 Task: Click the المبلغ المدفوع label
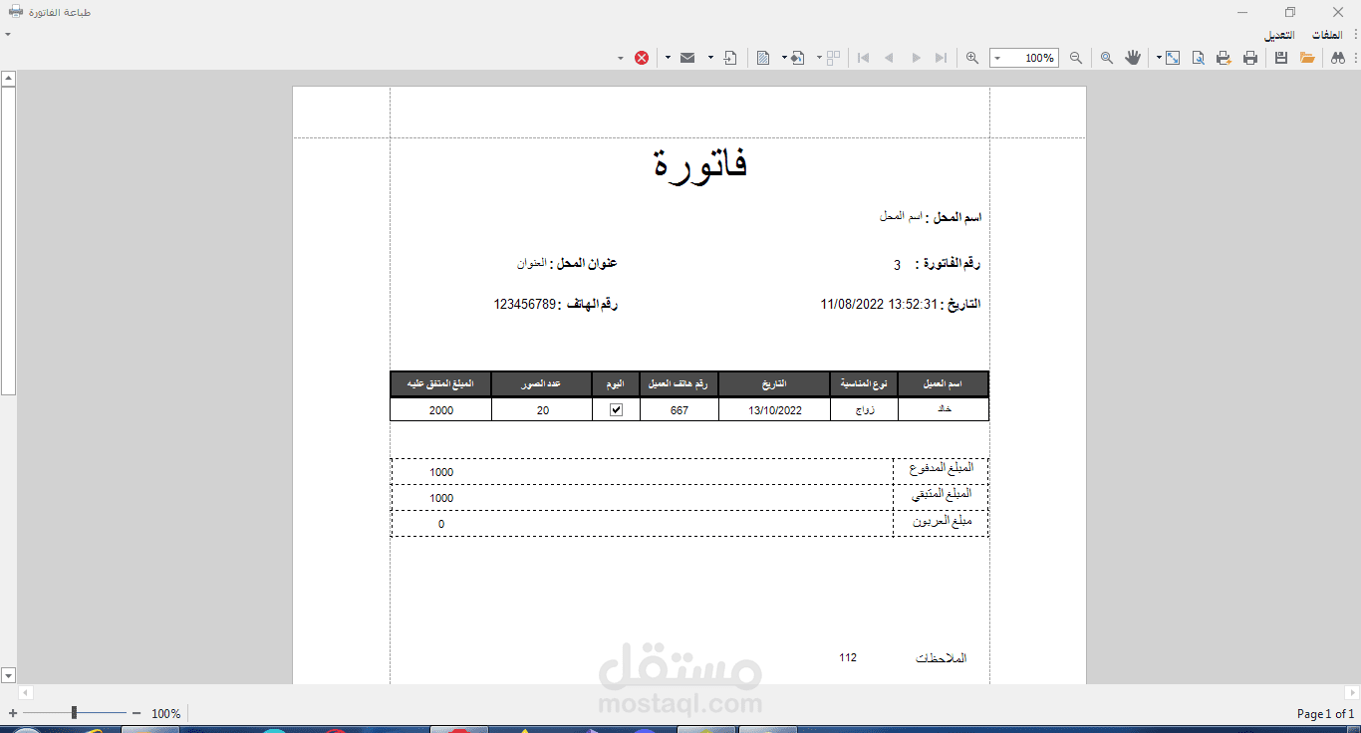click(941, 468)
